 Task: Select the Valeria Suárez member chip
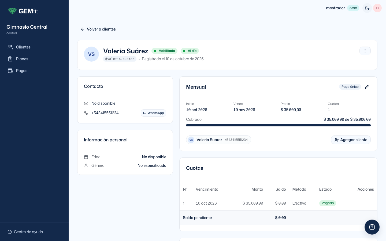point(218,140)
